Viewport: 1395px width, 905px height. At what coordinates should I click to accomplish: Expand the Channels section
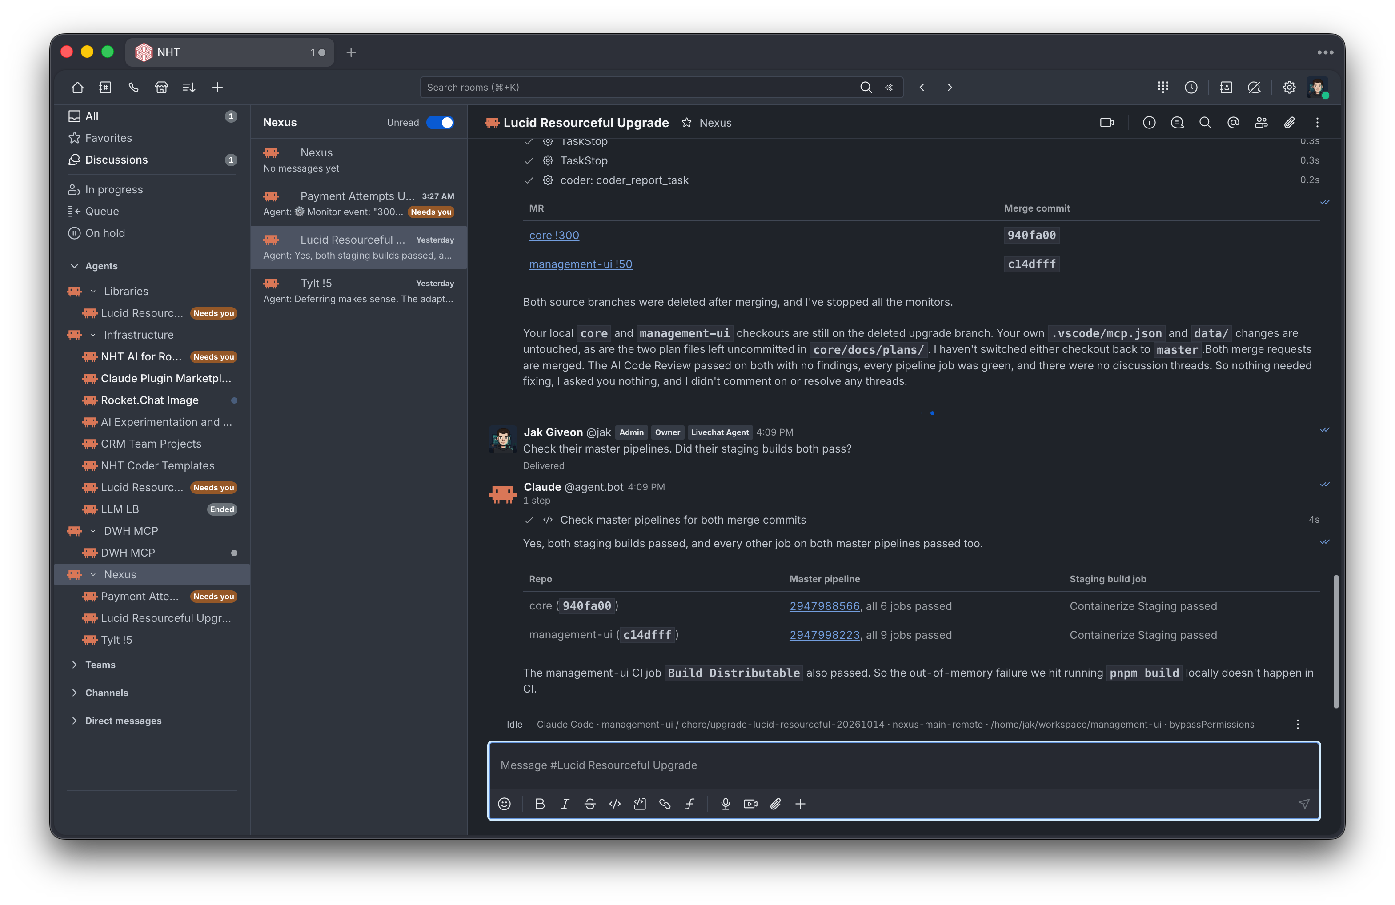[74, 693]
